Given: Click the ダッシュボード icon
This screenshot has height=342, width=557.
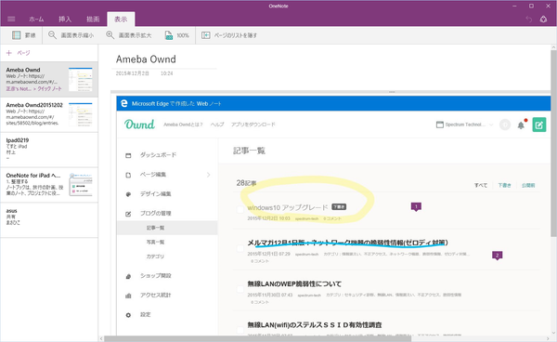Looking at the screenshot, I should pos(128,155).
